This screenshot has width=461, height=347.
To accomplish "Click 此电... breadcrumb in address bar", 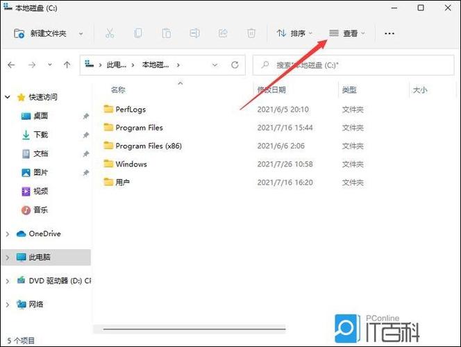I will point(117,65).
